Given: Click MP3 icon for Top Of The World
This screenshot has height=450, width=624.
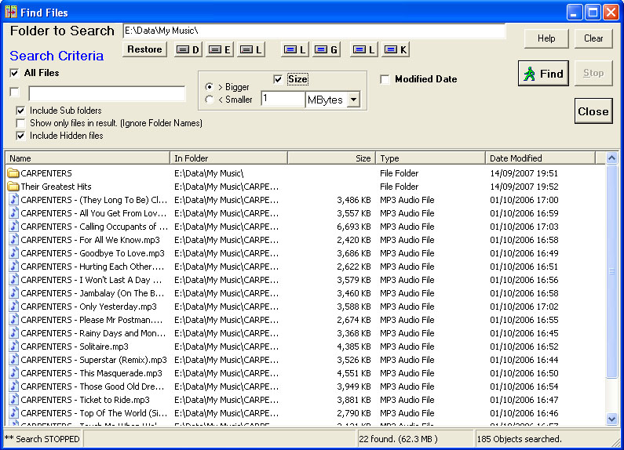Looking at the screenshot, I should (14, 412).
